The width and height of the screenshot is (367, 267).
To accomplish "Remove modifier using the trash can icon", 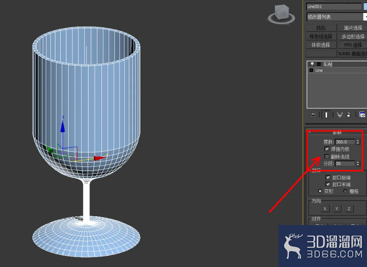I will [348, 115].
